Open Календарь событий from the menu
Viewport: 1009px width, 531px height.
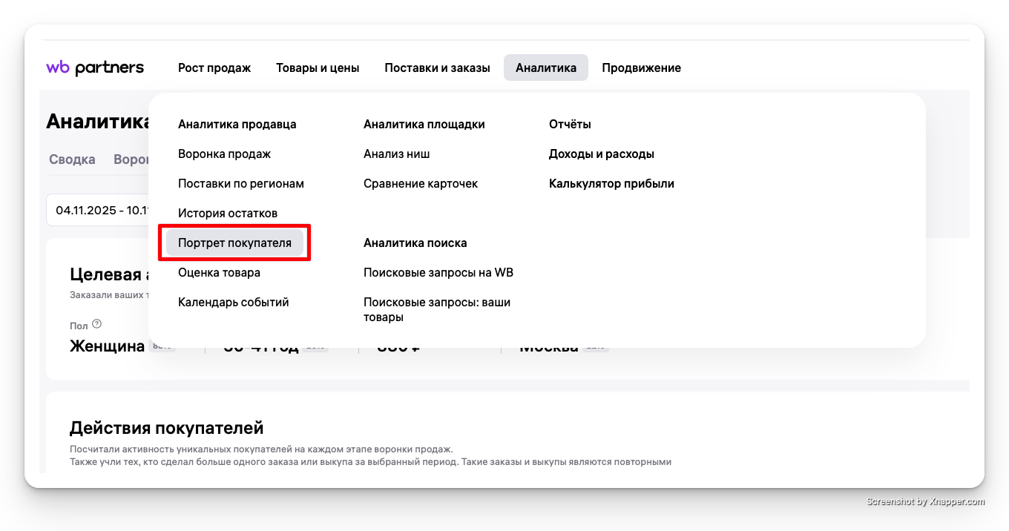(x=233, y=303)
